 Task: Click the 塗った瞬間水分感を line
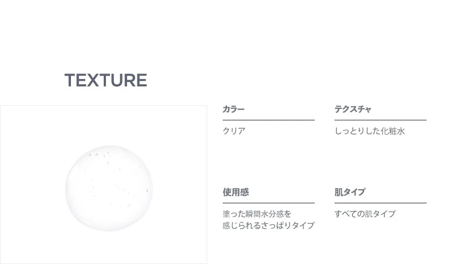[x=257, y=214]
